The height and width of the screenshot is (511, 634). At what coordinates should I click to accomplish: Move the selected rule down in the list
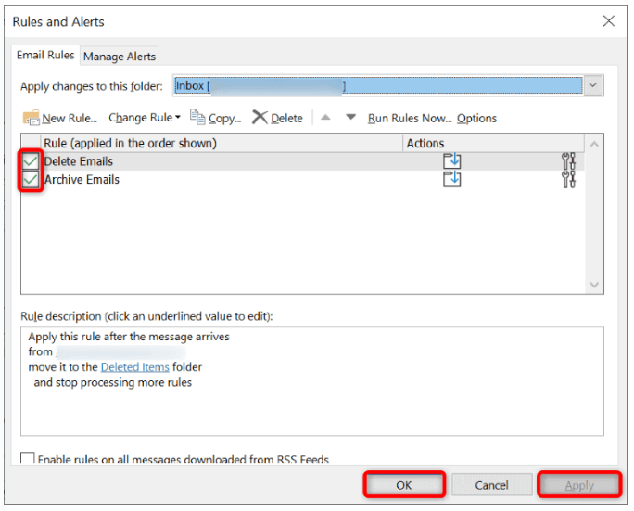point(351,118)
